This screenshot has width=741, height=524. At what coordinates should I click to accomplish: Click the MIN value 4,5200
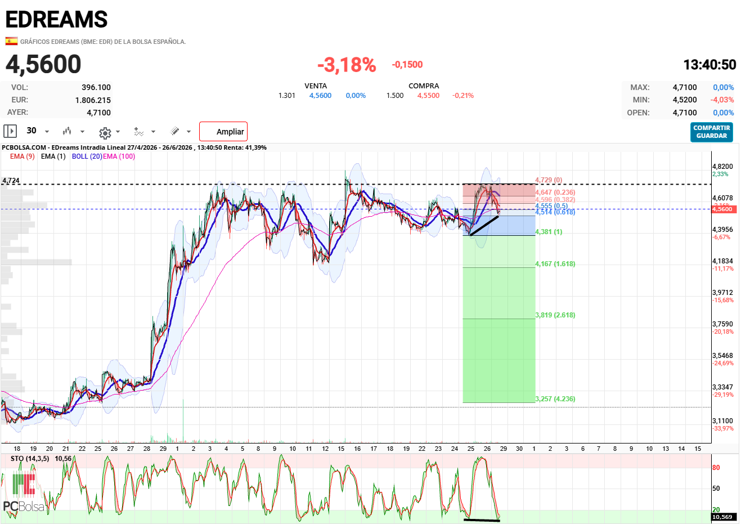click(x=685, y=100)
